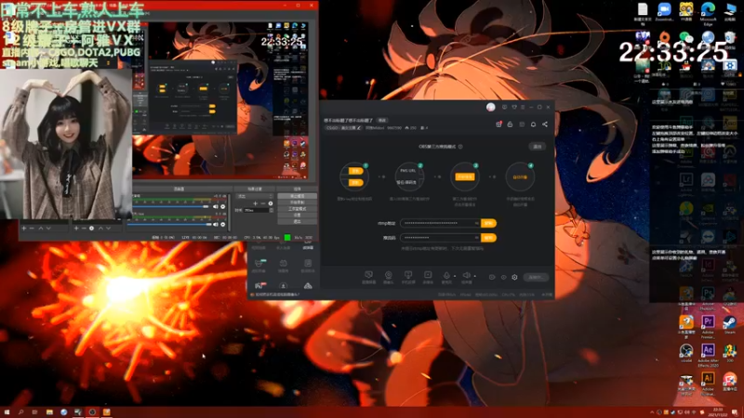Click the user avatar in streaming app title bar
Screen dimensions: 744x418
click(x=491, y=107)
